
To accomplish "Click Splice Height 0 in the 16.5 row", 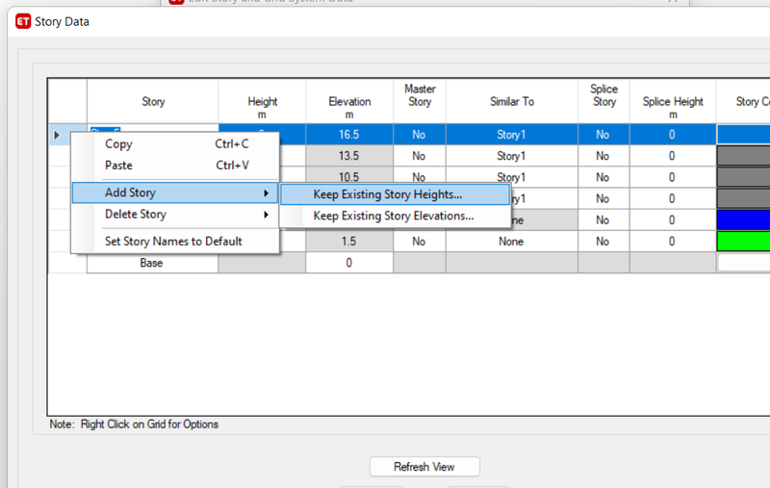I will [x=673, y=135].
